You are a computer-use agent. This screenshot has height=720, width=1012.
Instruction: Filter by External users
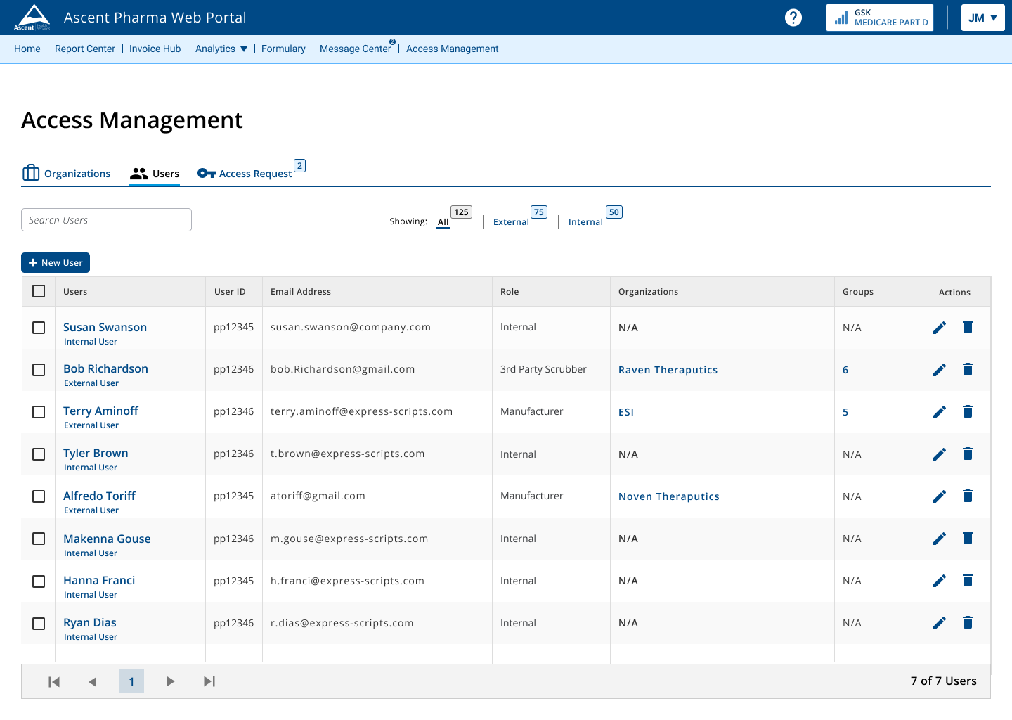coord(511,221)
